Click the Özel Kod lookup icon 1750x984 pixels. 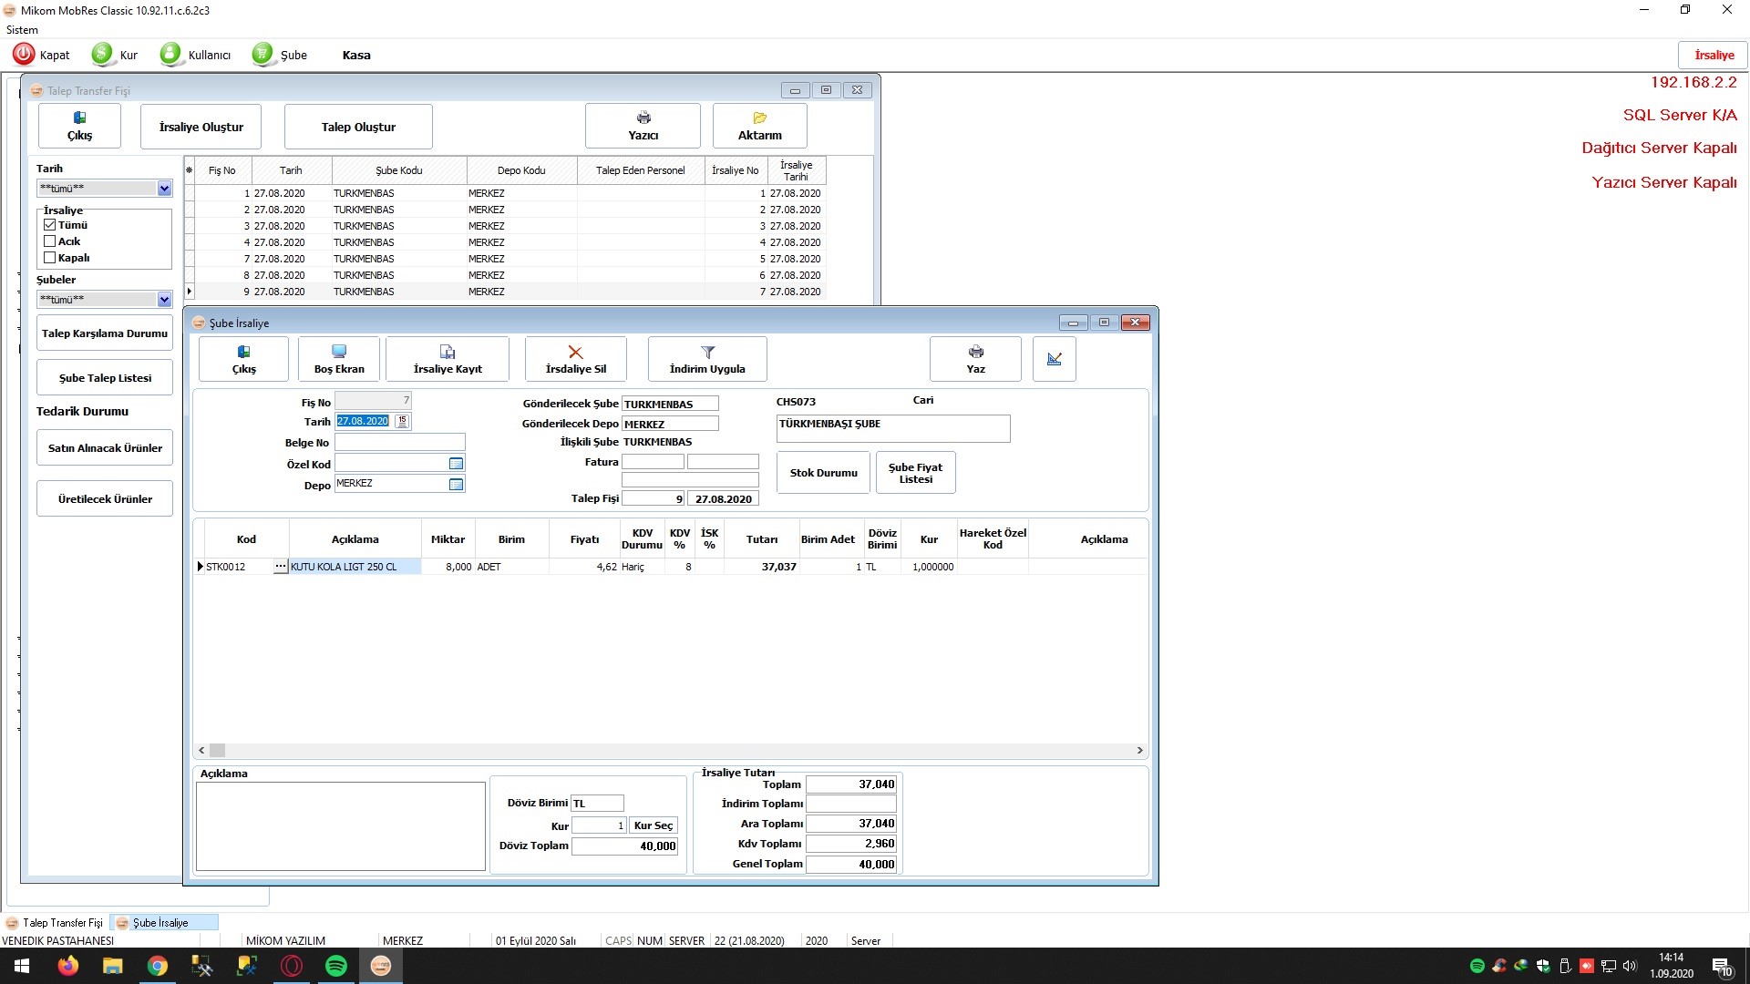(x=456, y=464)
